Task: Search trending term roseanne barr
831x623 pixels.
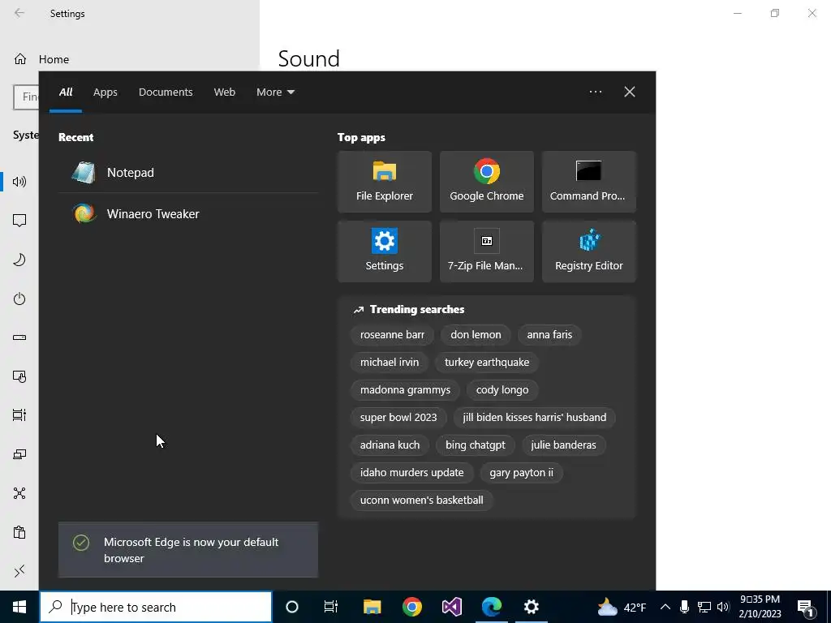Action: click(392, 335)
